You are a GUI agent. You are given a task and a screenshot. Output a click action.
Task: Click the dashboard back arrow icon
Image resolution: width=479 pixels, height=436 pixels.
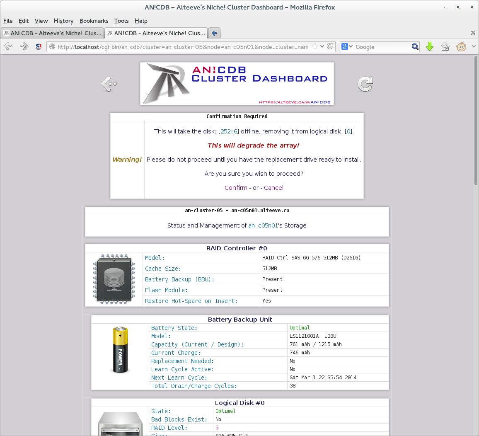click(x=109, y=84)
